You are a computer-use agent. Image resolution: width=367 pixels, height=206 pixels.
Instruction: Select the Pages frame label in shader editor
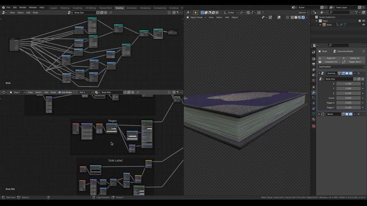click(x=112, y=121)
